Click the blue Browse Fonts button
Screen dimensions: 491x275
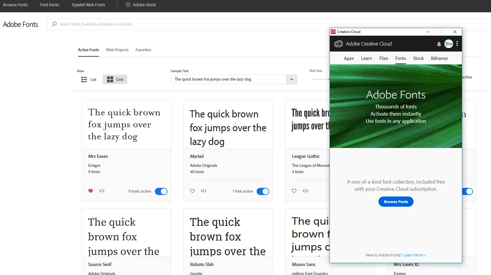[396, 202]
